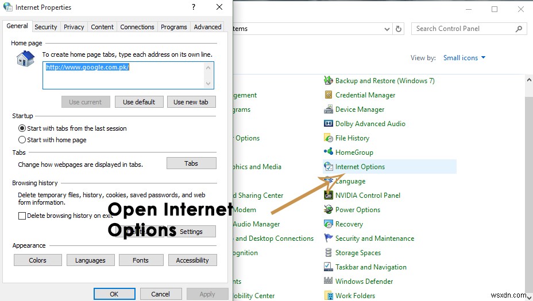
Task: Open the Credential Manager link
Action: tap(365, 95)
